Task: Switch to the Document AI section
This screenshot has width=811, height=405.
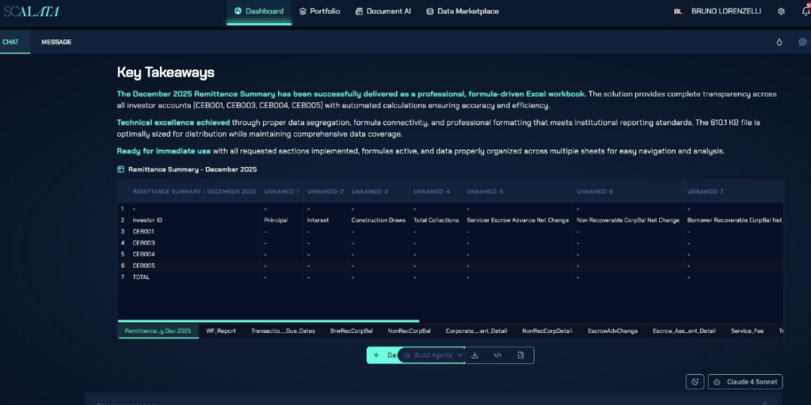Action: point(383,12)
